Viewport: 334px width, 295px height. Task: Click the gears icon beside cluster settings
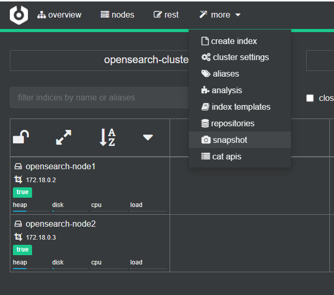[206, 57]
